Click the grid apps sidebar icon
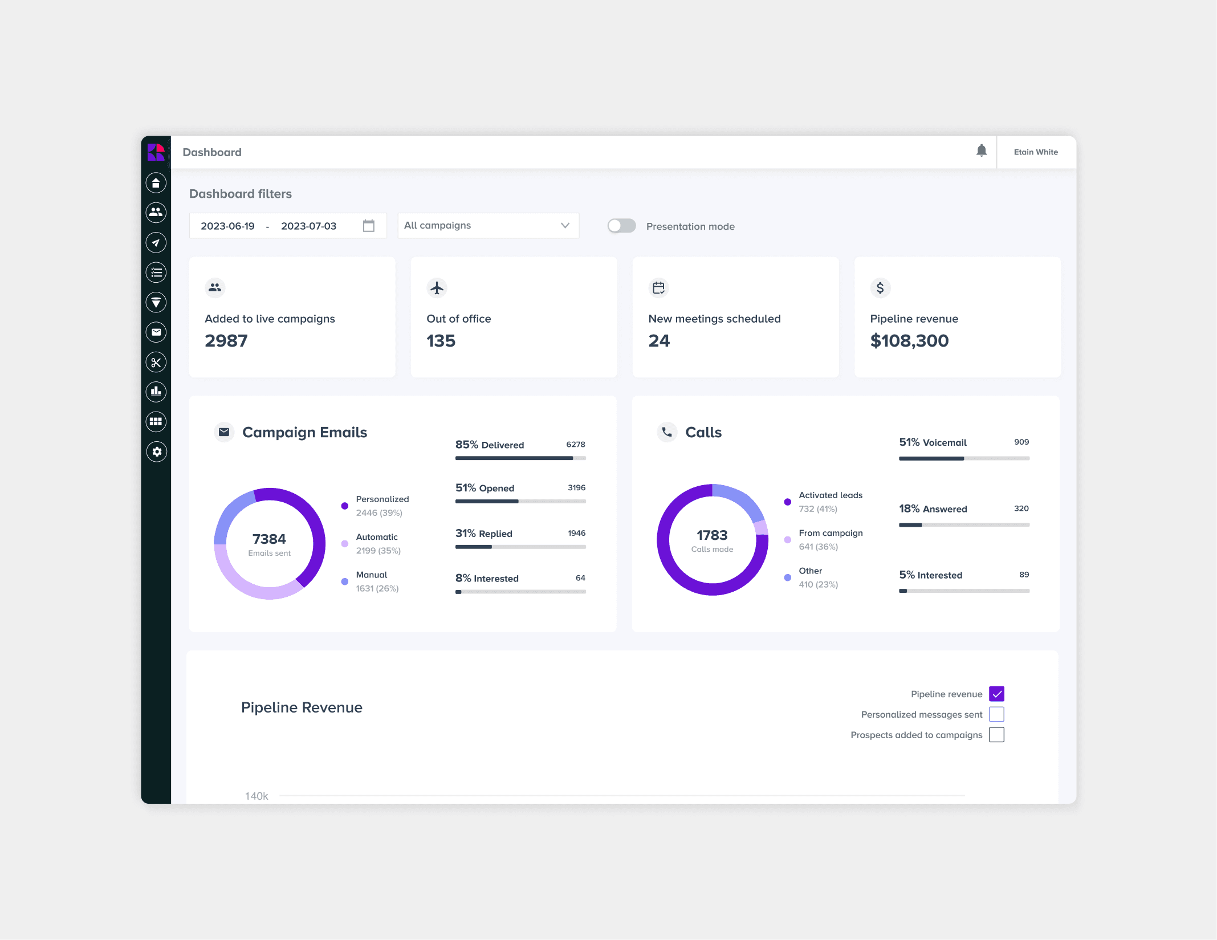The width and height of the screenshot is (1217, 940). 156,422
